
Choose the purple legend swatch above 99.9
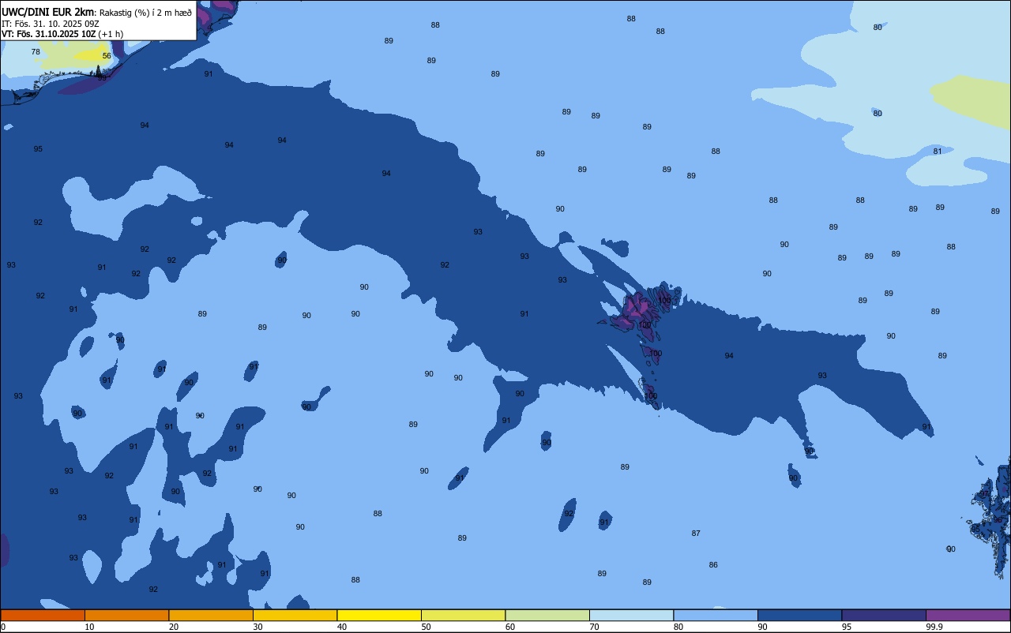point(968,615)
